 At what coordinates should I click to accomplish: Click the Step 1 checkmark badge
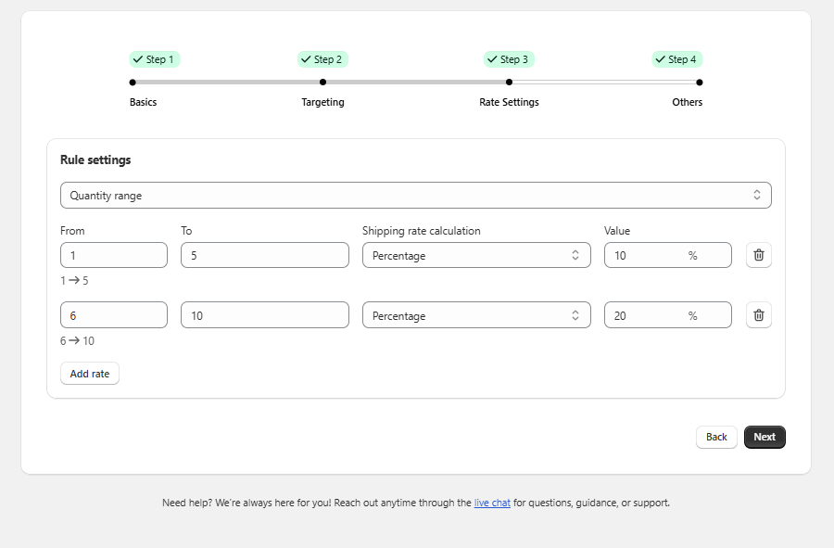click(x=154, y=59)
